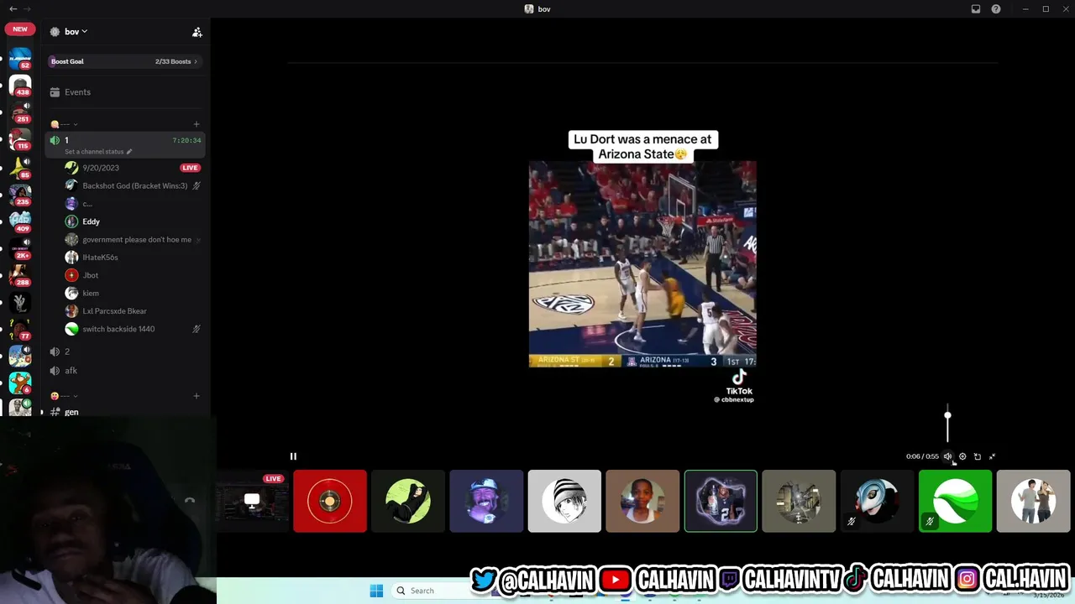Open the inbox icon in title bar
Viewport: 1075px width, 604px height.
click(976, 8)
